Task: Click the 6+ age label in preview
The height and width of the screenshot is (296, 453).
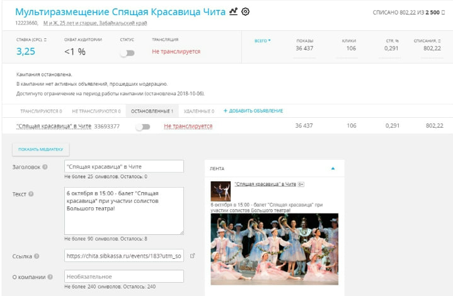Action: pyautogui.click(x=301, y=185)
